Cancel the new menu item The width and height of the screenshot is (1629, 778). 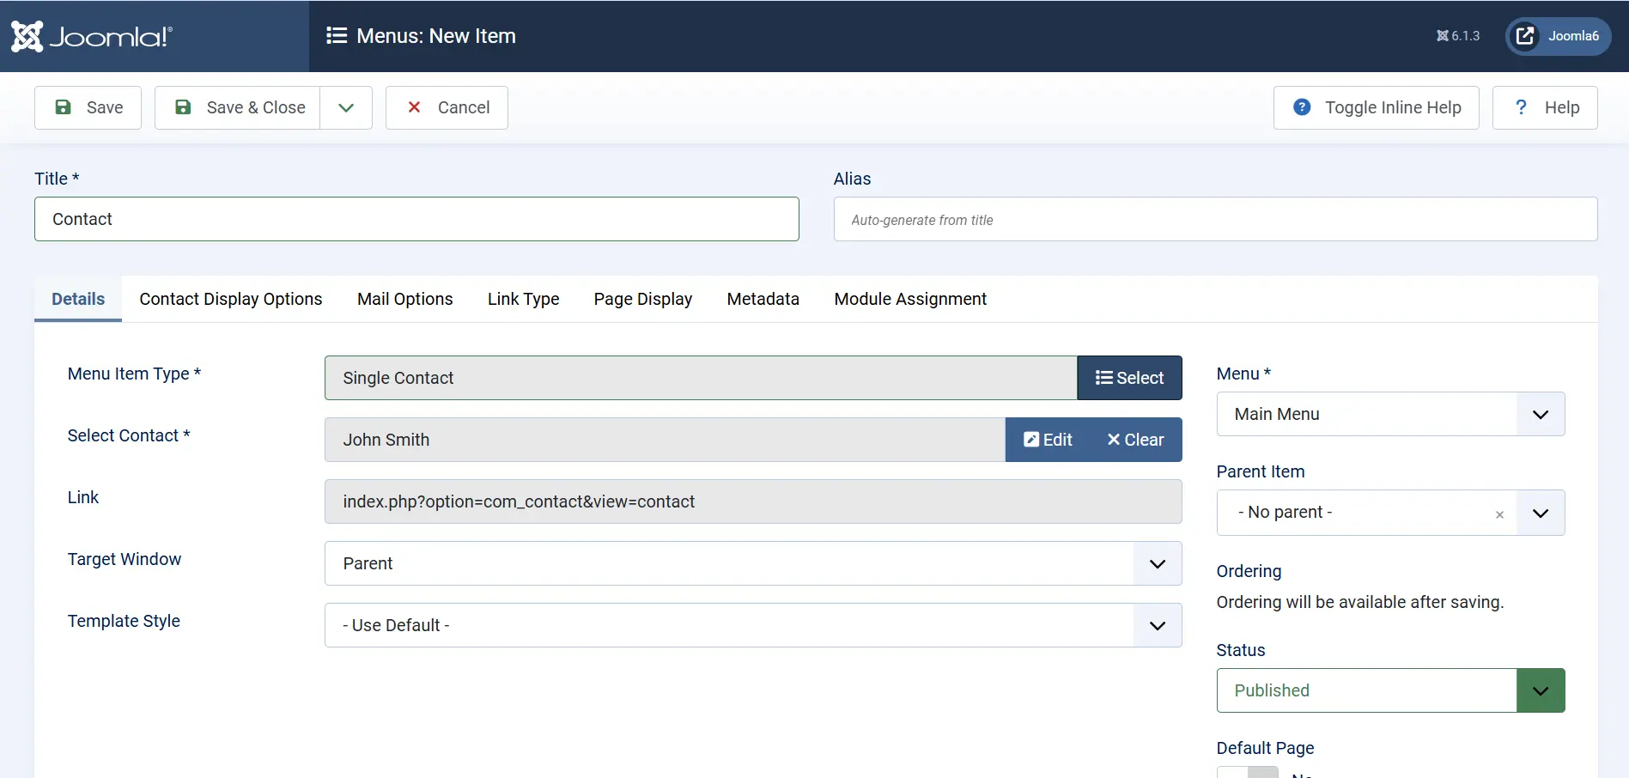447,107
